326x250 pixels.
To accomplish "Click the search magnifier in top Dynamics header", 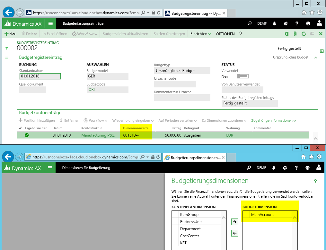I will click(x=250, y=23).
